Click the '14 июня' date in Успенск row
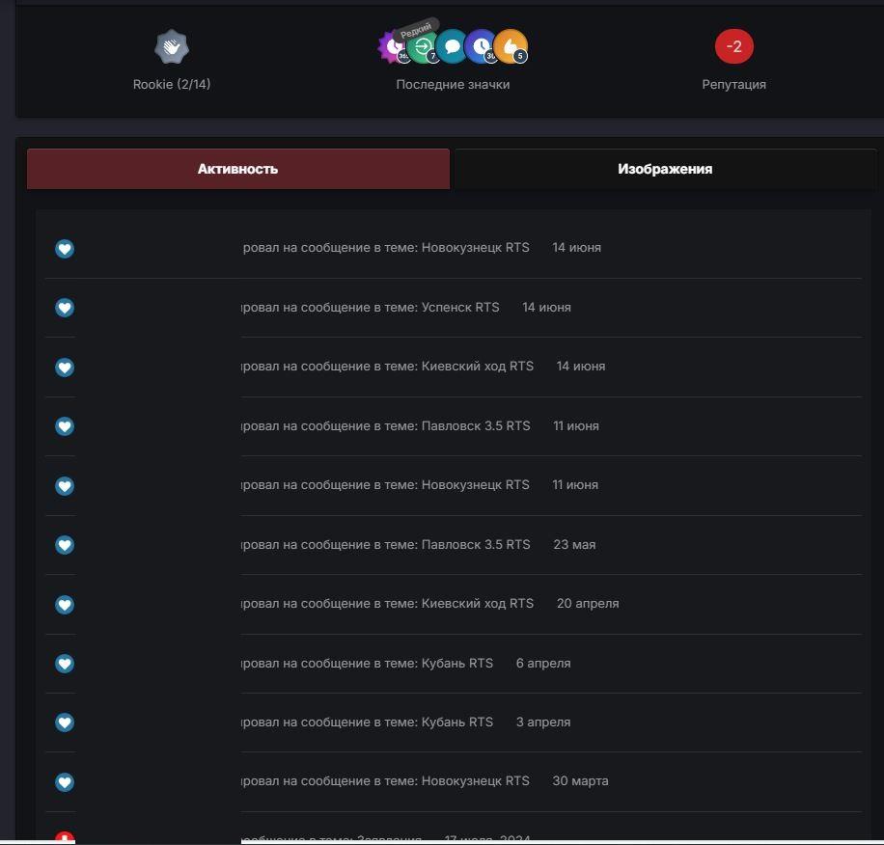The width and height of the screenshot is (884, 845). pos(546,307)
